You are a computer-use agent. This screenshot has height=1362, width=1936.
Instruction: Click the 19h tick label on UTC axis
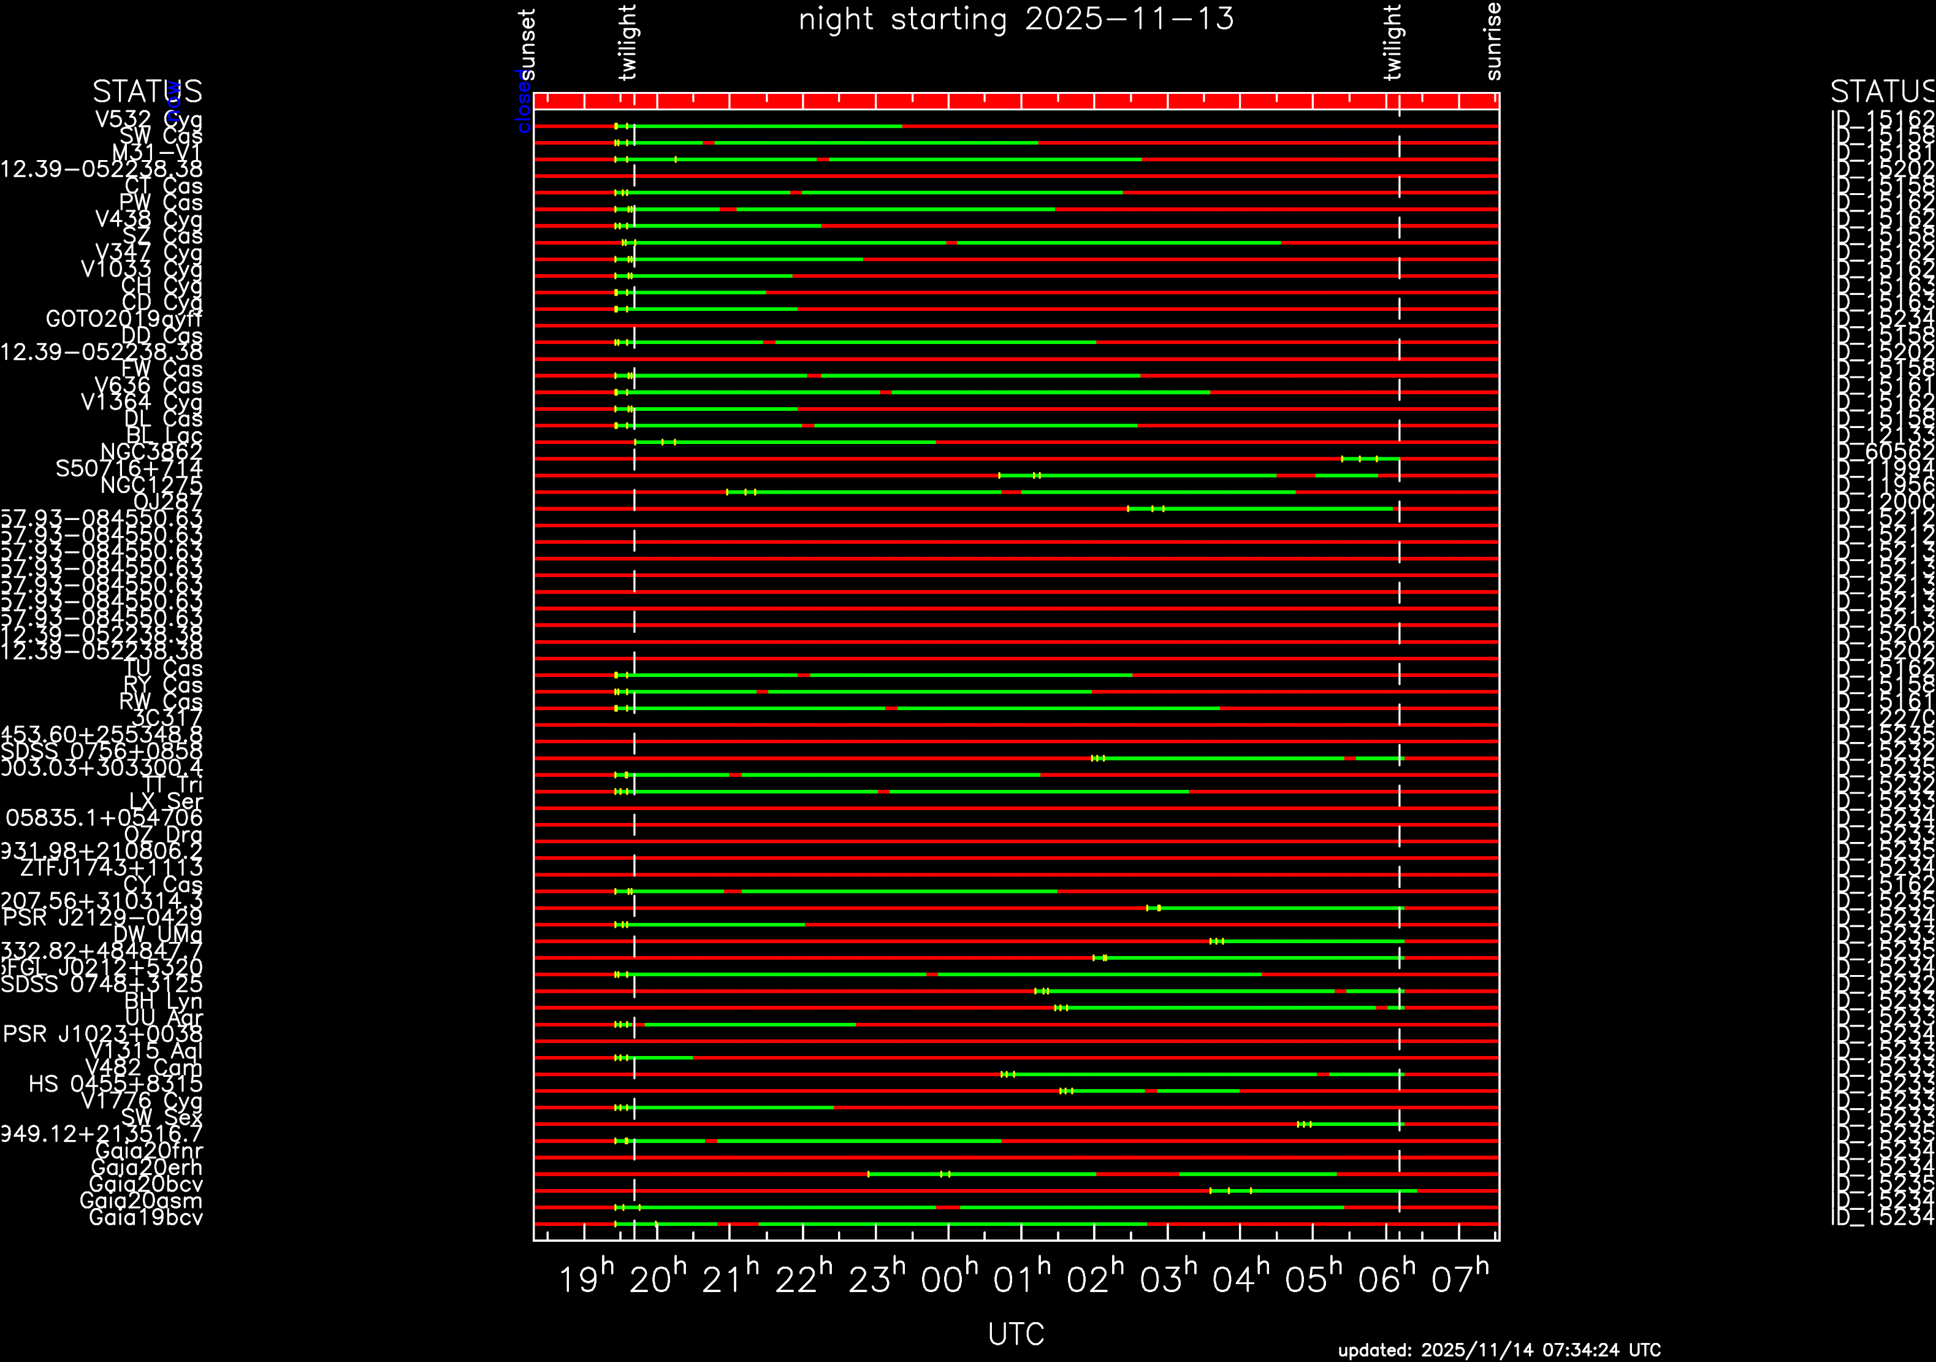[585, 1280]
